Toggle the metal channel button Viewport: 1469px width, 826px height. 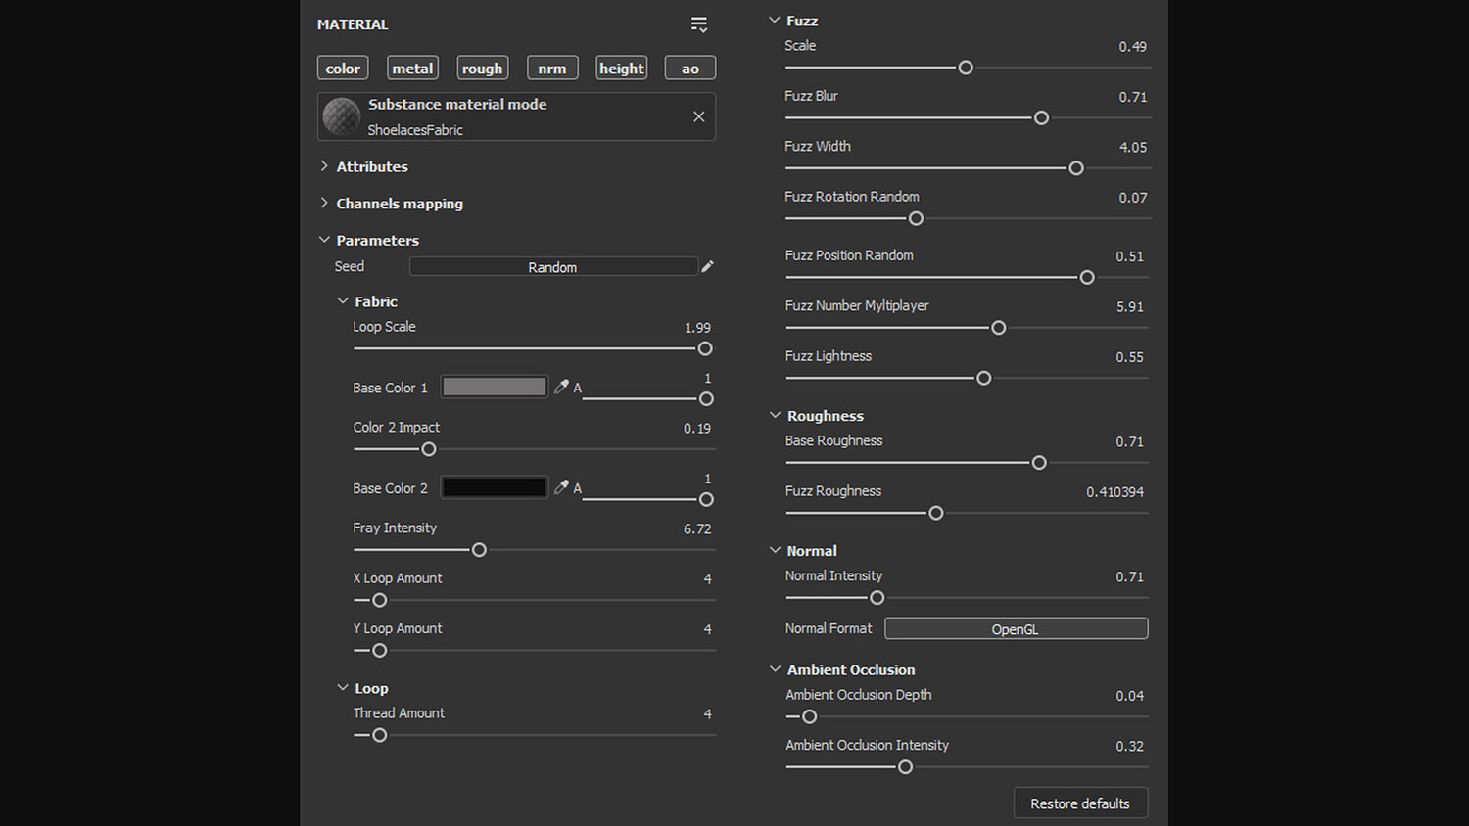412,69
